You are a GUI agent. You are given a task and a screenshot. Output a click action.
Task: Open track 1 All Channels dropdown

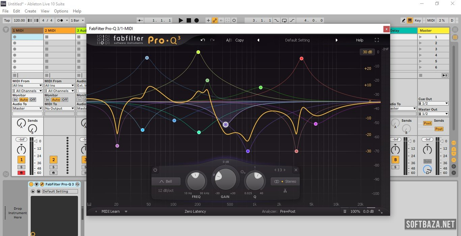27,91
